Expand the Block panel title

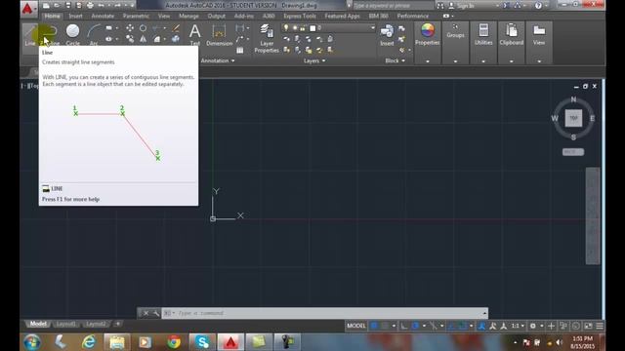click(x=395, y=60)
